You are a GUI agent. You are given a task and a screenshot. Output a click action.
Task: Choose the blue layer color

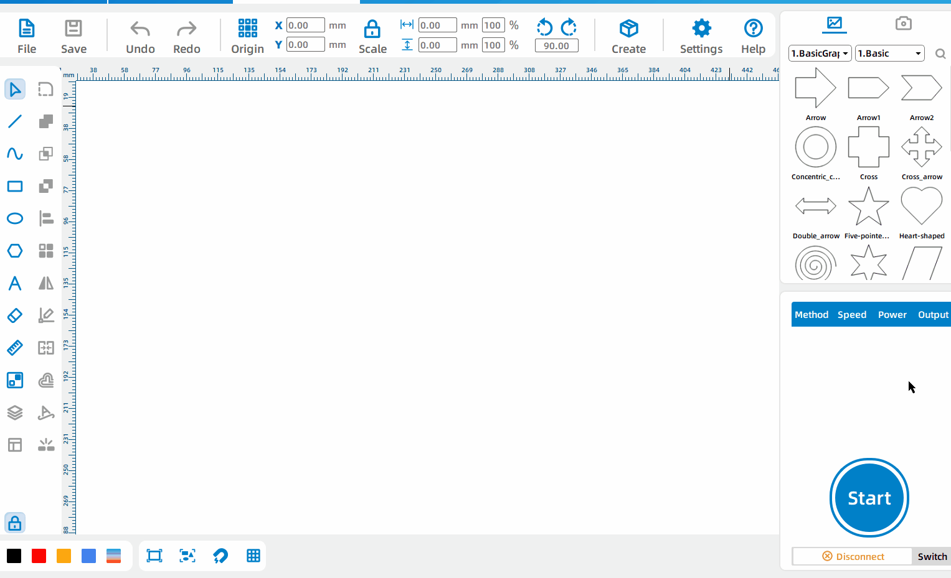88,556
